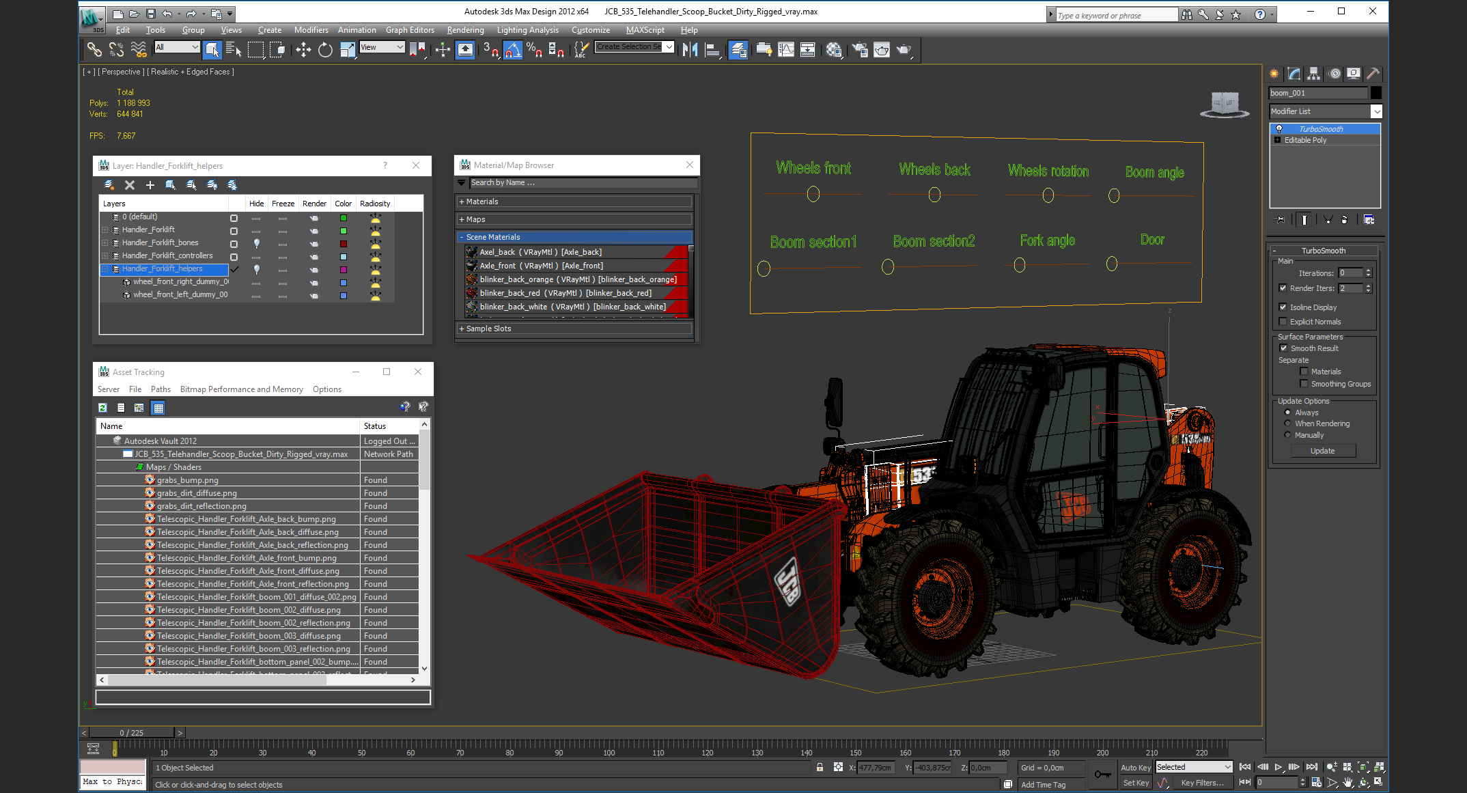Expand the Sample Slots rollout
This screenshot has width=1467, height=793.
[x=575, y=329]
